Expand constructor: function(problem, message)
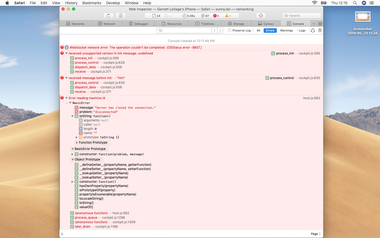The image size is (380, 238). (x=72, y=154)
